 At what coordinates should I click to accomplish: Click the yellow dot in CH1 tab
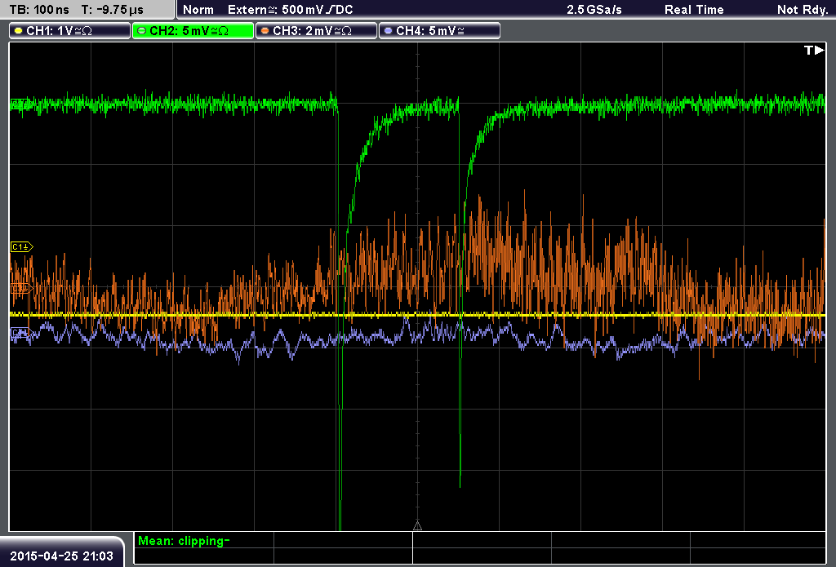[x=19, y=31]
